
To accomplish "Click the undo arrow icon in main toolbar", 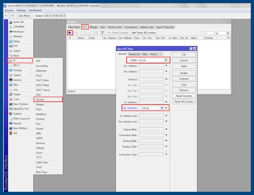I will (x=6, y=16).
